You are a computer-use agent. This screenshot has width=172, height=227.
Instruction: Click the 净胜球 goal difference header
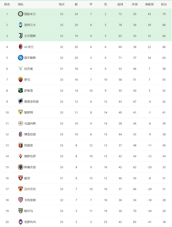point(149,4)
